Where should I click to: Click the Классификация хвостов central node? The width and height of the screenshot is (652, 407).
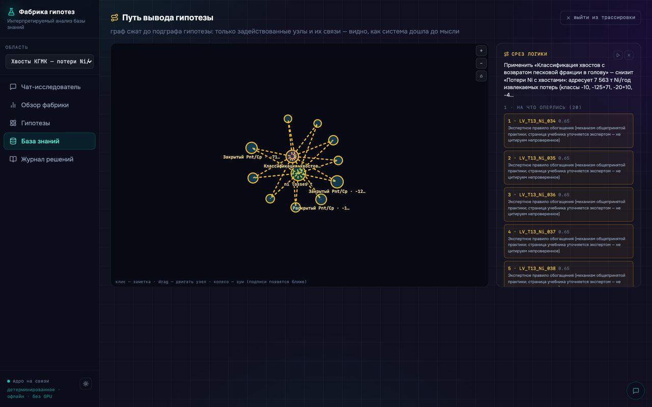[x=292, y=156]
